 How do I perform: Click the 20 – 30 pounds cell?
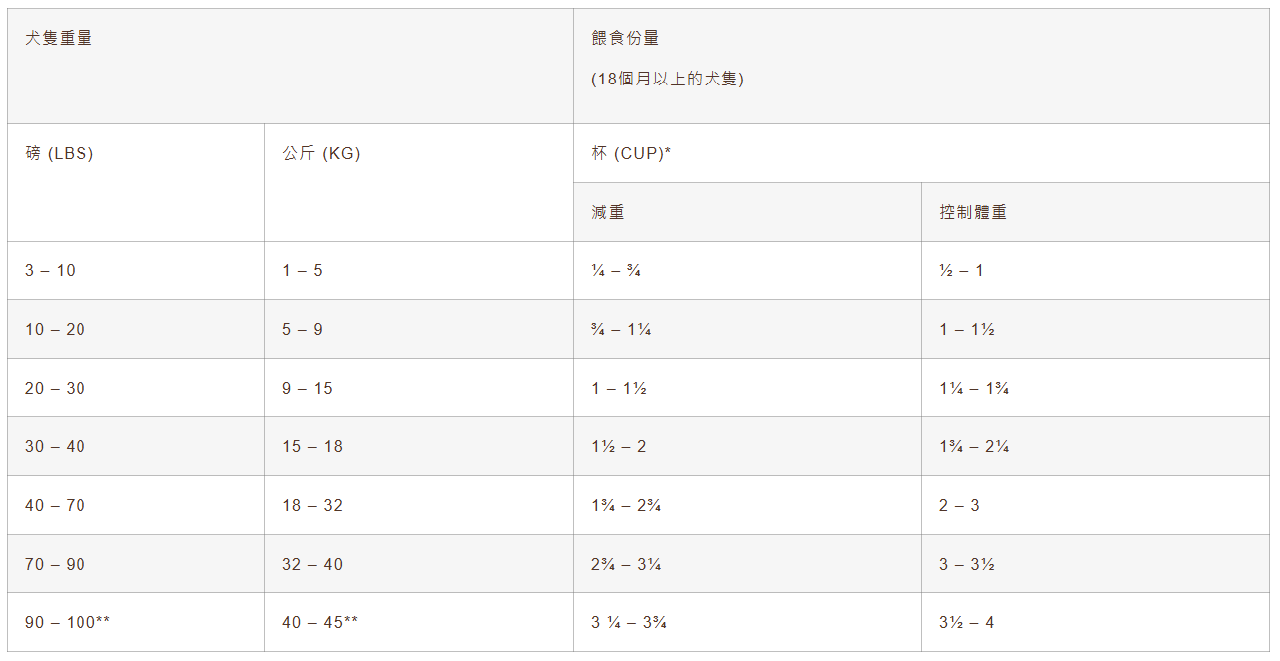(56, 388)
